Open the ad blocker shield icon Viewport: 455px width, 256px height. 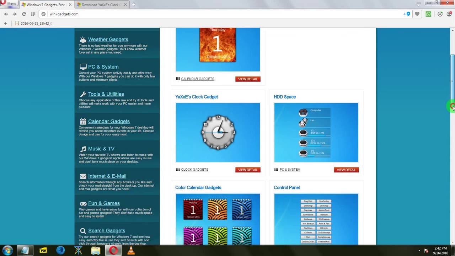coord(408,14)
